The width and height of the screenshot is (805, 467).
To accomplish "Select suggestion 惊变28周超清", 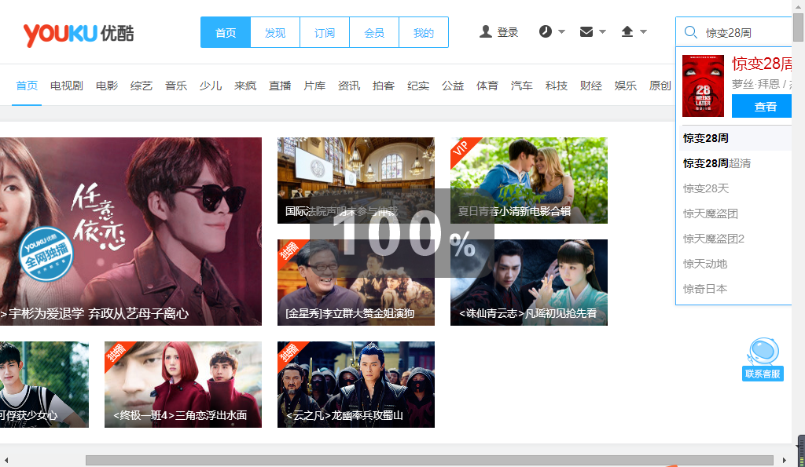I will [718, 163].
